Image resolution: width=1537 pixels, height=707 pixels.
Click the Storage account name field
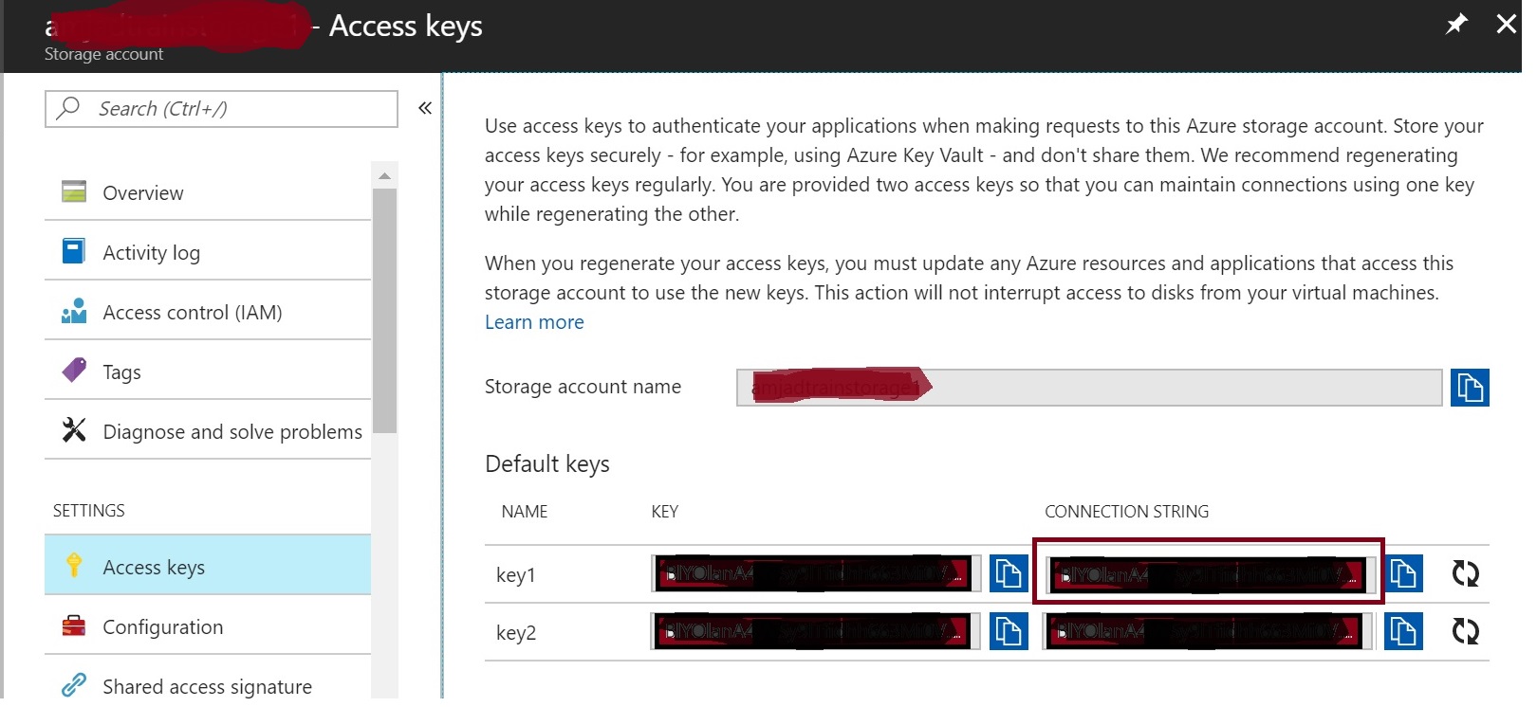pos(1089,387)
